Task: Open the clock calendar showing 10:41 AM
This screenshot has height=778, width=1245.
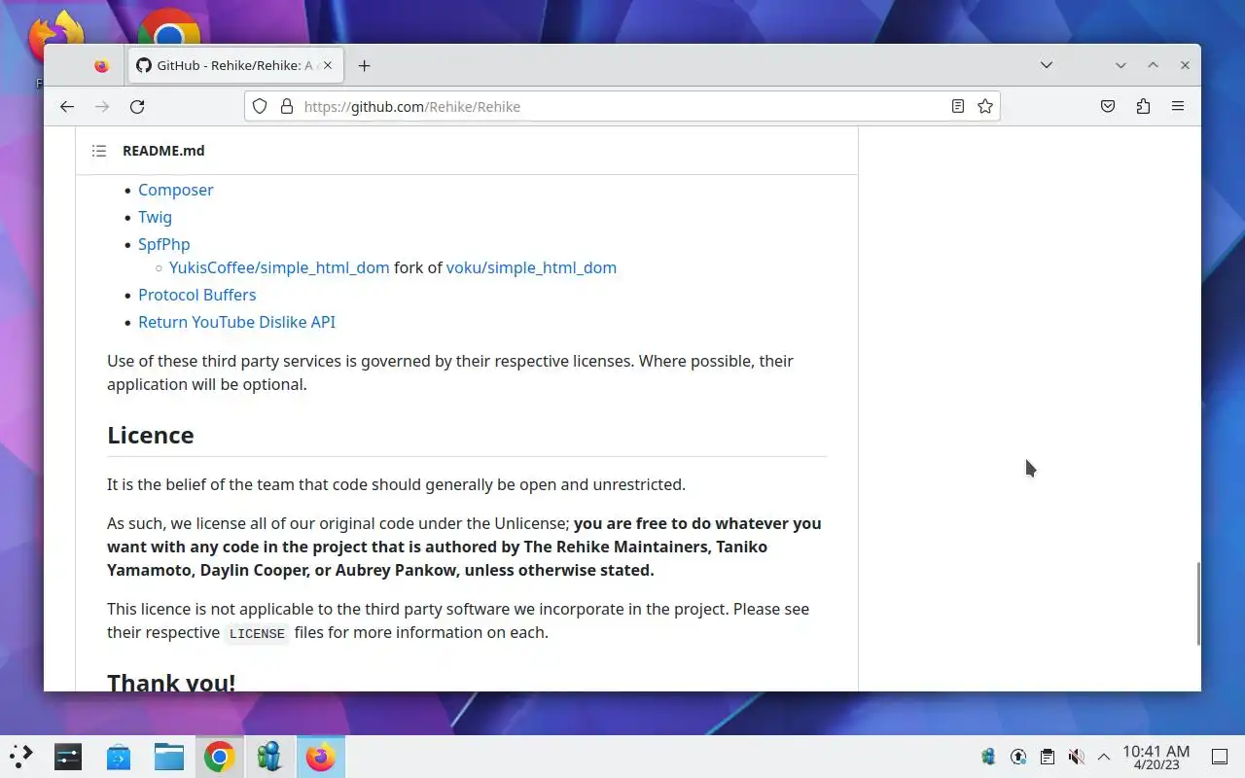Action: point(1156,757)
